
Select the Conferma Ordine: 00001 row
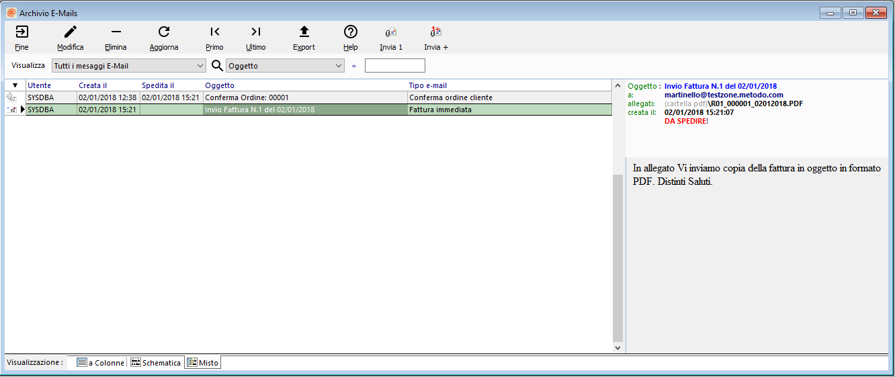tap(247, 97)
